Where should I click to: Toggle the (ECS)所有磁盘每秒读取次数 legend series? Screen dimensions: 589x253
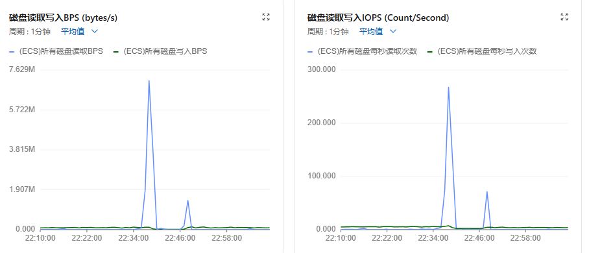(x=363, y=51)
